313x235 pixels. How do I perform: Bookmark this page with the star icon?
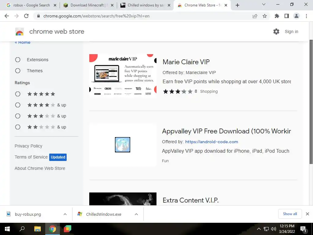coord(265,16)
